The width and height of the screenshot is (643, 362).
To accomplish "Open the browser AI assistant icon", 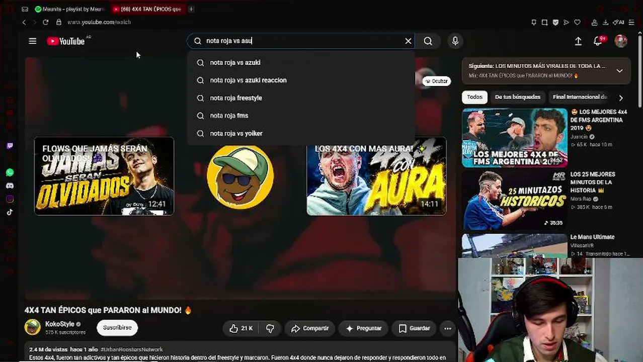I will 619,22.
